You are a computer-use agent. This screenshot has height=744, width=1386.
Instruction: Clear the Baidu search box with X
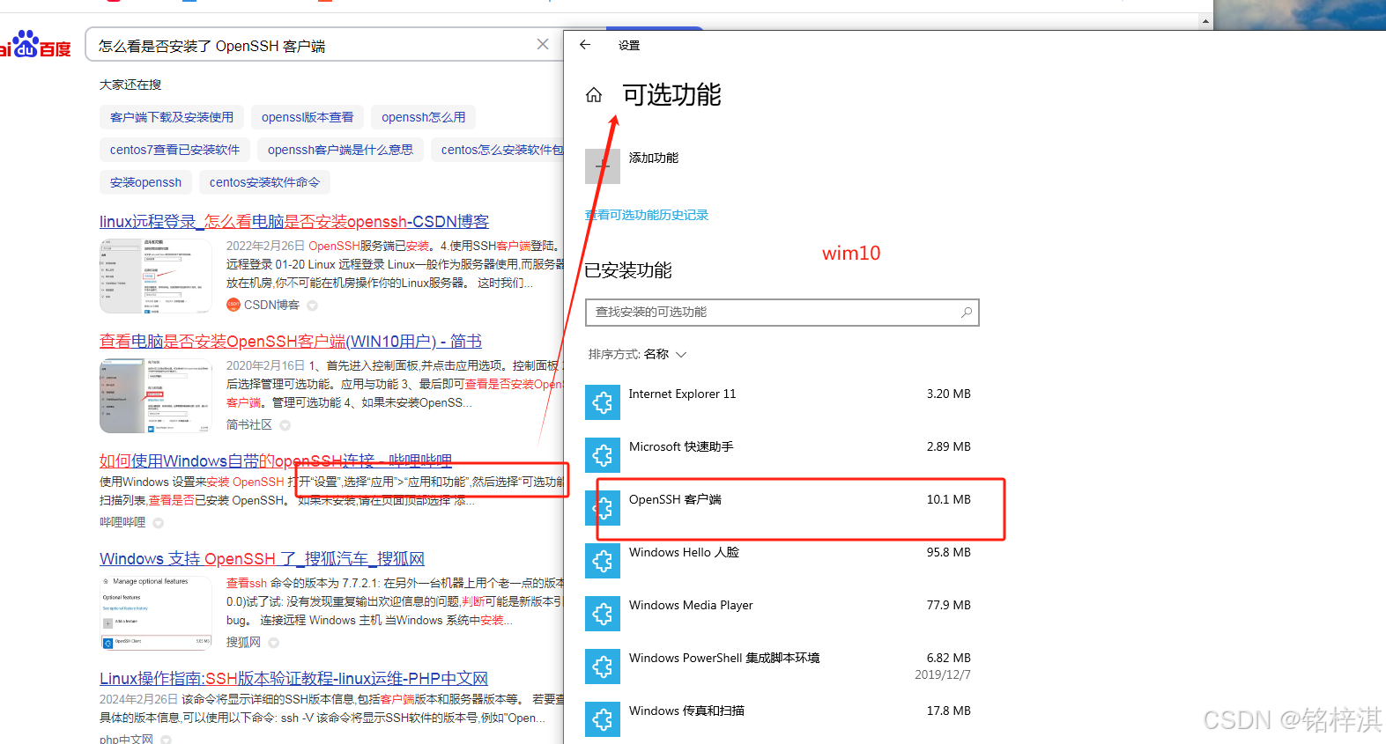543,45
